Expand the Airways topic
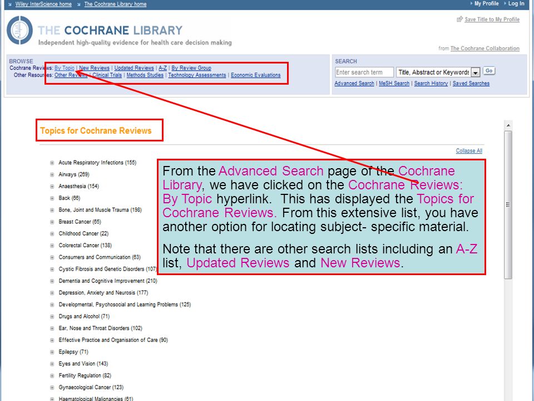This screenshot has width=534, height=401. 52,174
